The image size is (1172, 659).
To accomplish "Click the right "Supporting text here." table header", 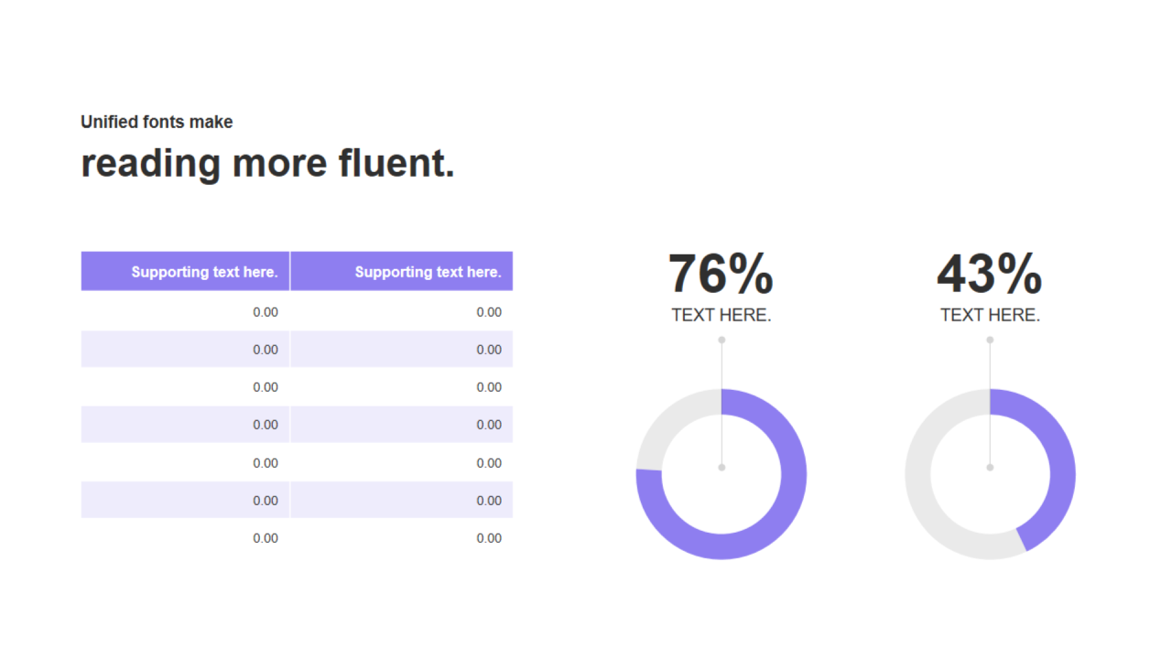I will point(428,272).
